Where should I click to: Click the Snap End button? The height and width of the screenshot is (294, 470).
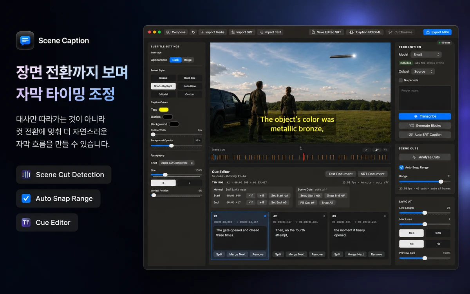pyautogui.click(x=336, y=195)
